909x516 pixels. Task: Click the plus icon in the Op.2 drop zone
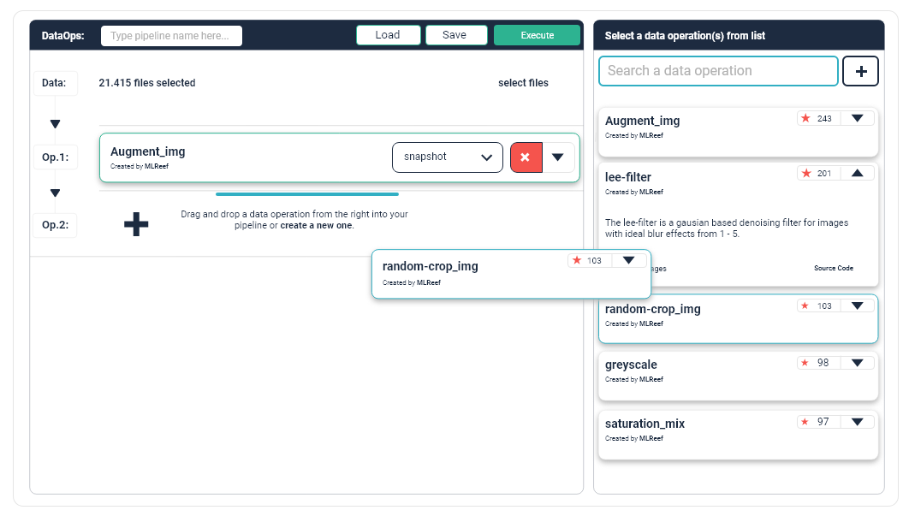pyautogui.click(x=135, y=223)
